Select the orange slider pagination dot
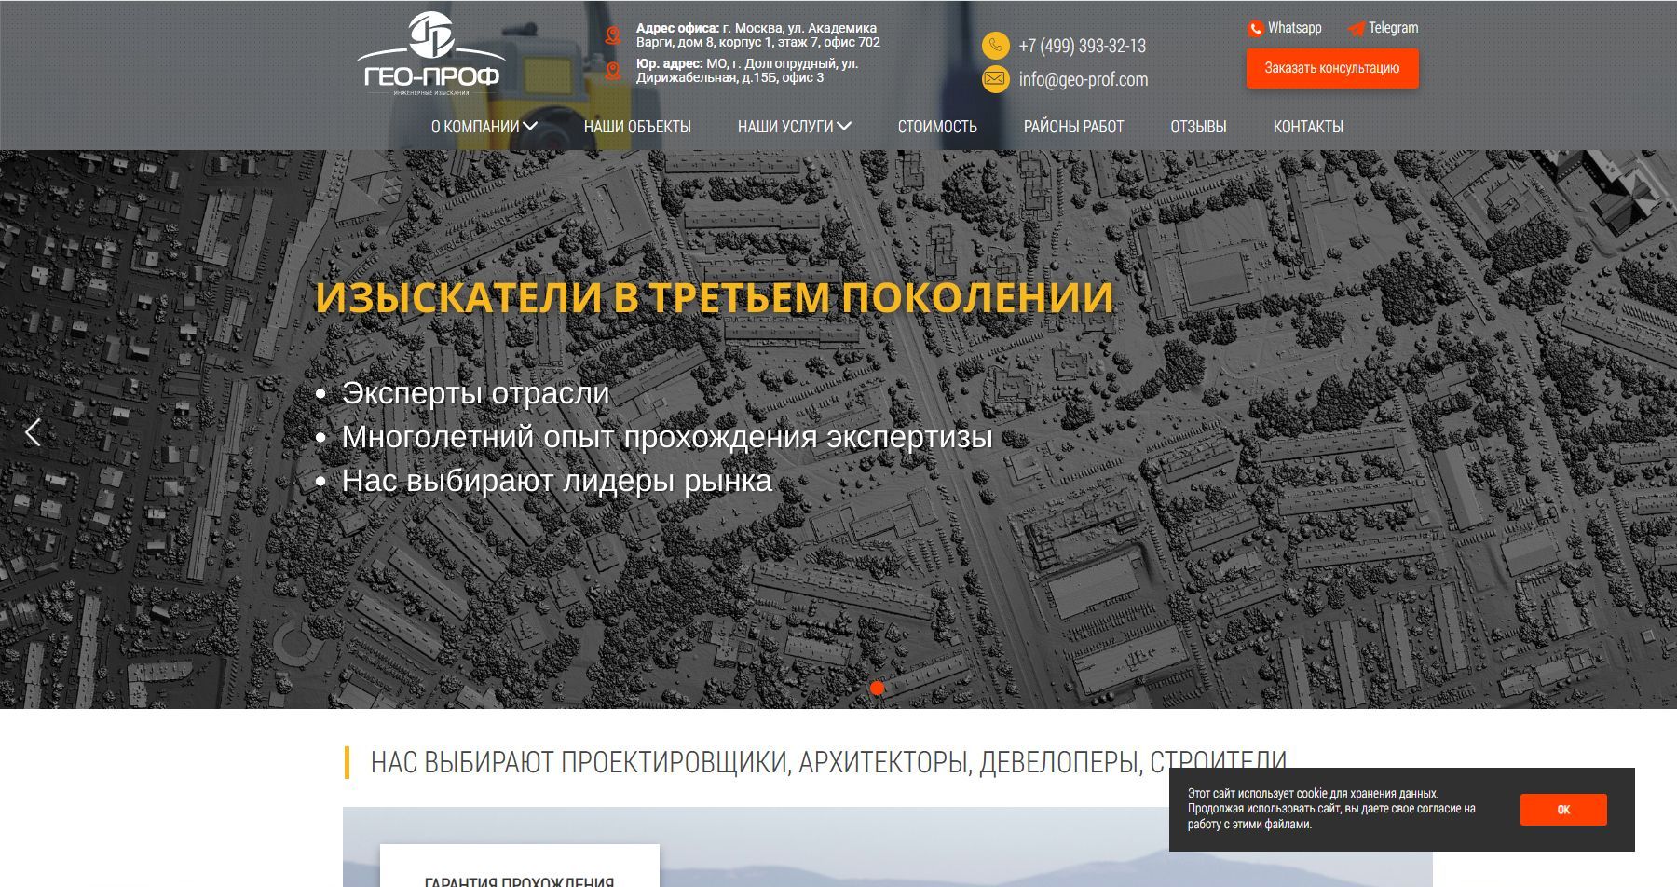1677x887 pixels. click(877, 689)
